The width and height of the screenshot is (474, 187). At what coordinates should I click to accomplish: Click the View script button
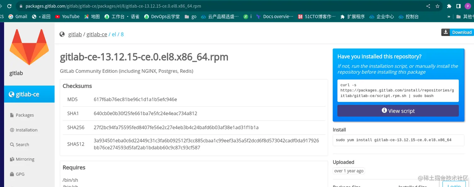point(398,111)
